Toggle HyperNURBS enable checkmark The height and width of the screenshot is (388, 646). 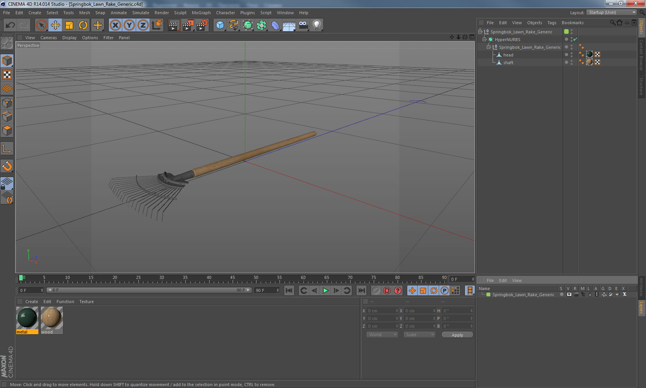(575, 40)
